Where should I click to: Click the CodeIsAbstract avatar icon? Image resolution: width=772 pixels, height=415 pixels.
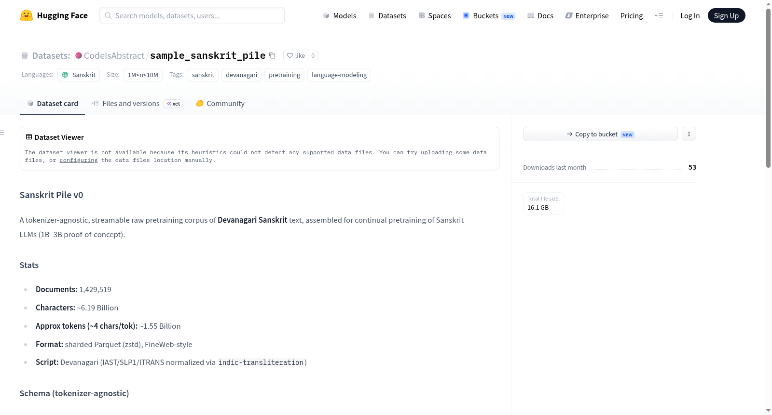pyautogui.click(x=79, y=55)
